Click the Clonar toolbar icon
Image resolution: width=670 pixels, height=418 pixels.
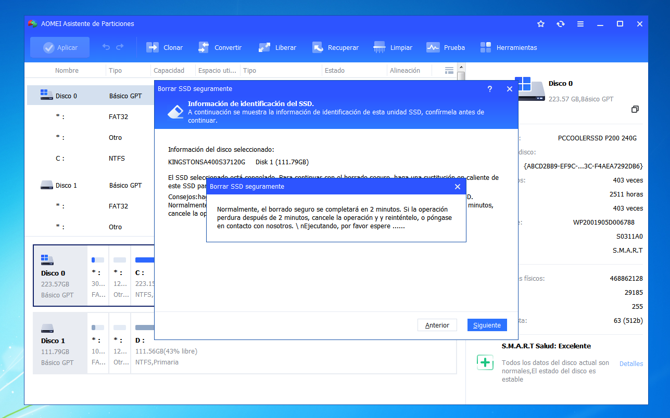point(153,47)
